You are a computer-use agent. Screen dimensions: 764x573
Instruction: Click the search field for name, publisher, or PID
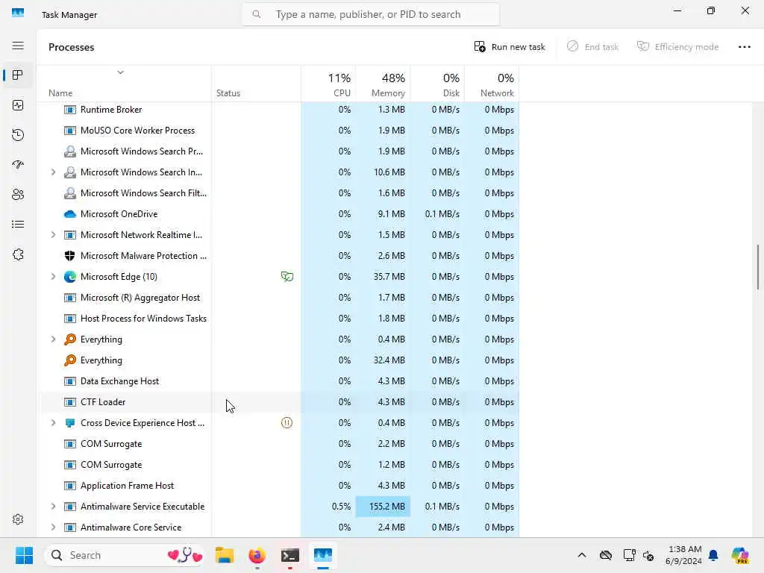370,15
